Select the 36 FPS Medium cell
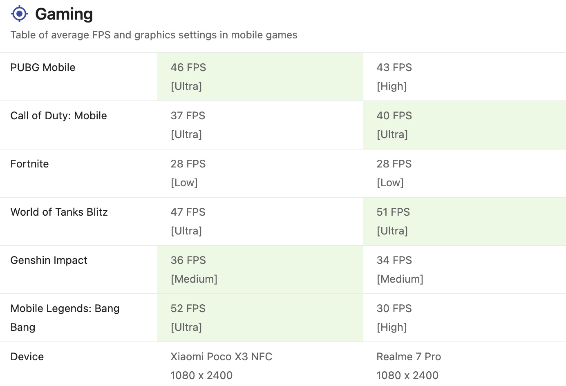The width and height of the screenshot is (566, 386). pos(260,270)
